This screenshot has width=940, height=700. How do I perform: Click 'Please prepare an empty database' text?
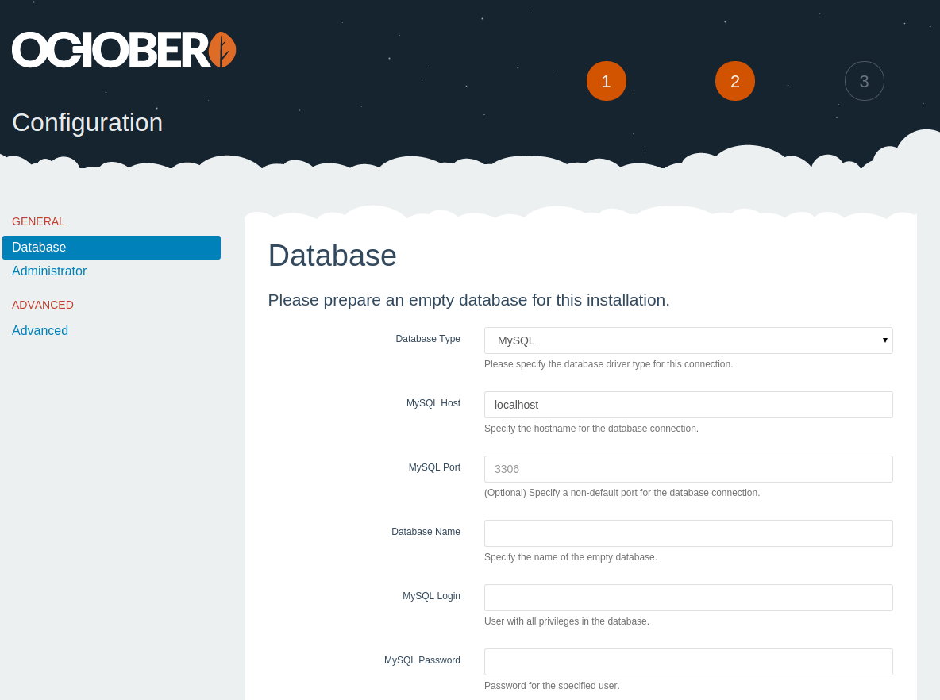(468, 300)
